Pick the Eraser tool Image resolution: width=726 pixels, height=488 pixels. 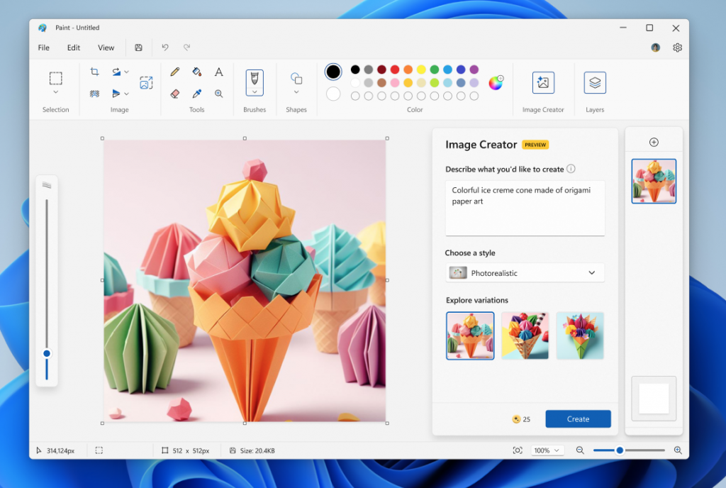174,93
